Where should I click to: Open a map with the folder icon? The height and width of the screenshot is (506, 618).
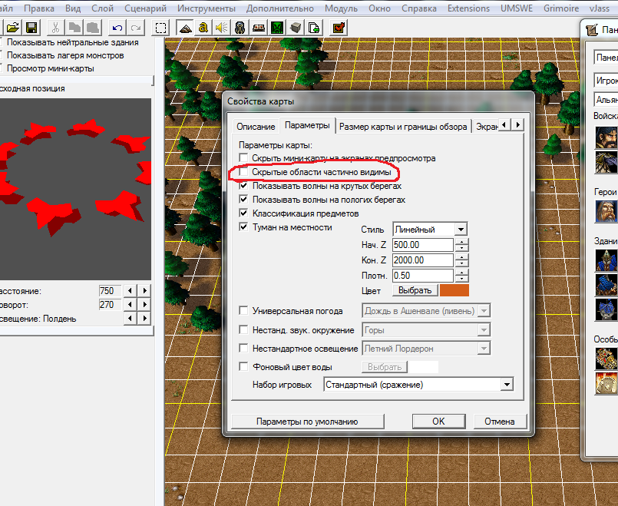[x=13, y=28]
